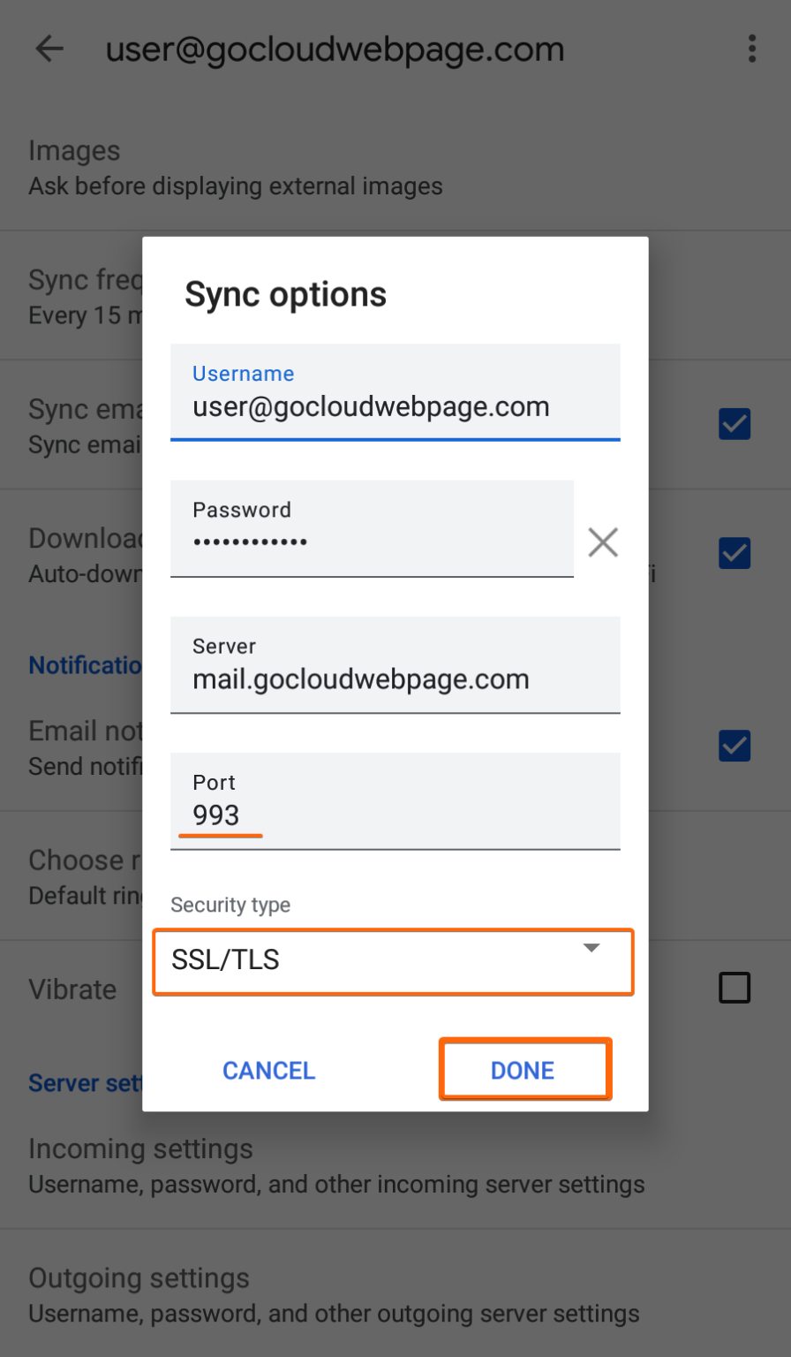Toggle the Sync email checkbox
The width and height of the screenshot is (791, 1357).
734,424
